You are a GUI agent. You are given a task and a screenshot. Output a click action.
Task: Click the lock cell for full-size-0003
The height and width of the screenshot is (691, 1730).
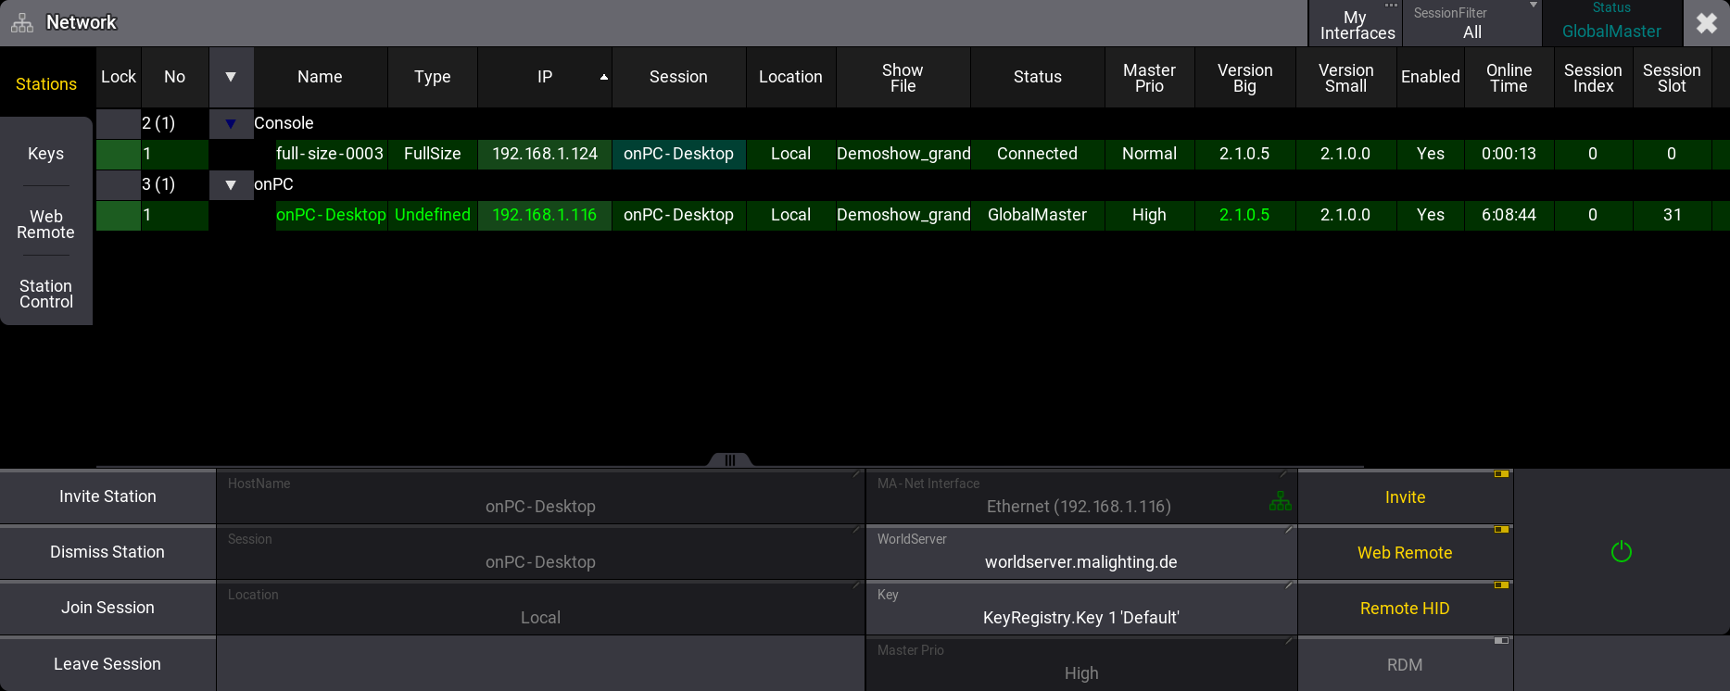[118, 154]
